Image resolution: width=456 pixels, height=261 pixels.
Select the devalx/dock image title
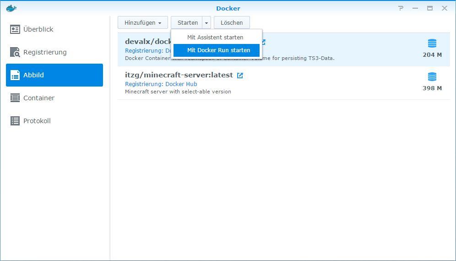click(x=148, y=42)
